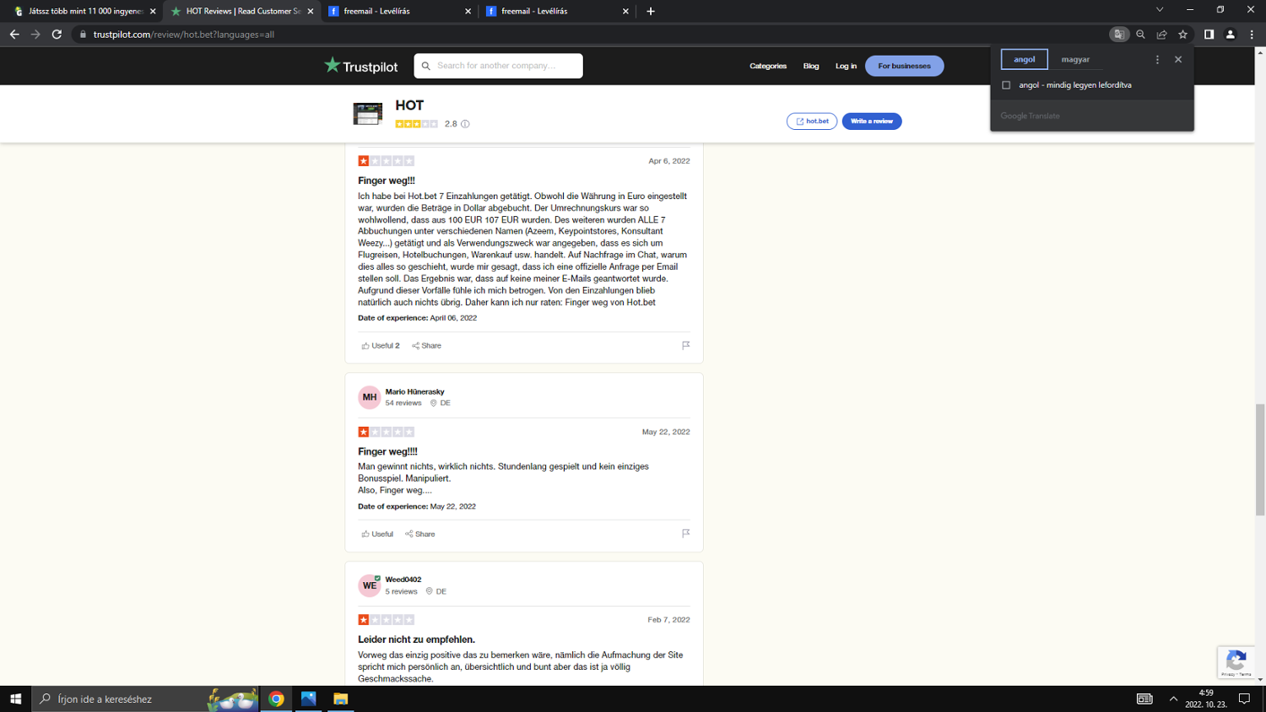Click Mario's 'Finger weg!!!!' review title
This screenshot has height=712, width=1266.
tap(387, 451)
